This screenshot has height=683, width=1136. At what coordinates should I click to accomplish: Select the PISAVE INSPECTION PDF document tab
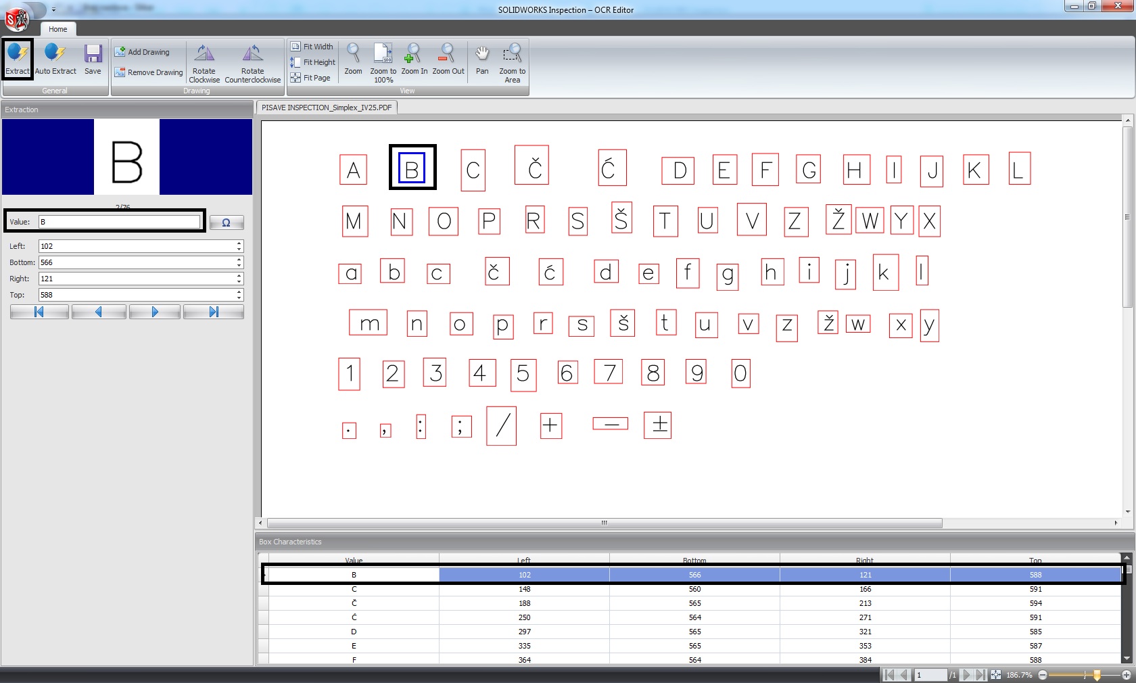[x=327, y=108]
